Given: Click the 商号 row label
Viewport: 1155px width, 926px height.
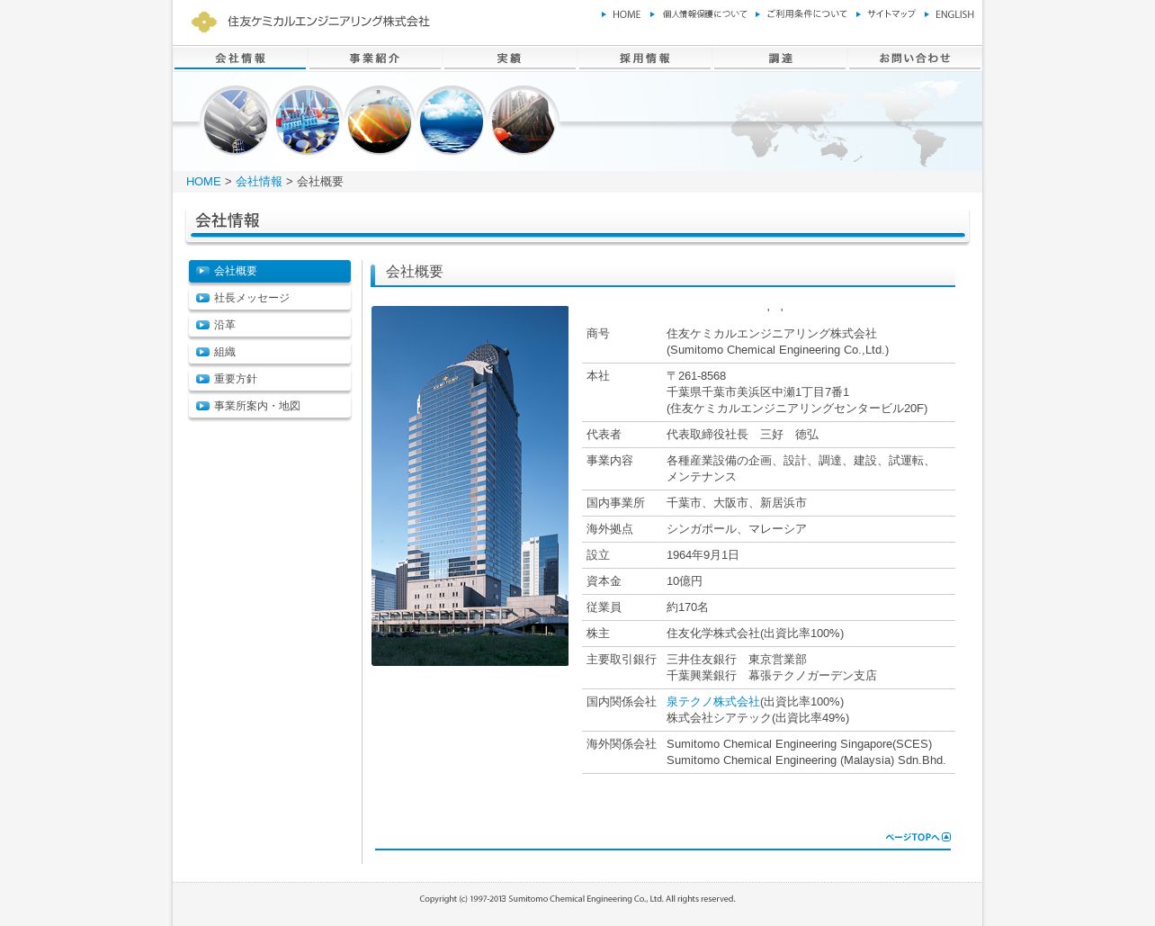Looking at the screenshot, I should (598, 334).
